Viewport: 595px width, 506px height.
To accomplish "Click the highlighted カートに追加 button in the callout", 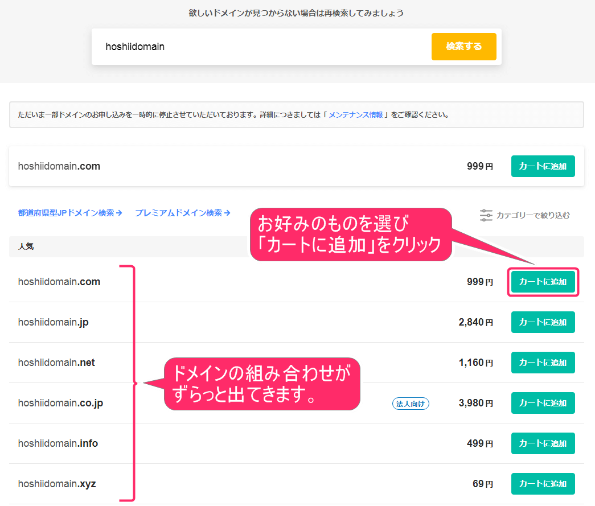I will click(543, 282).
